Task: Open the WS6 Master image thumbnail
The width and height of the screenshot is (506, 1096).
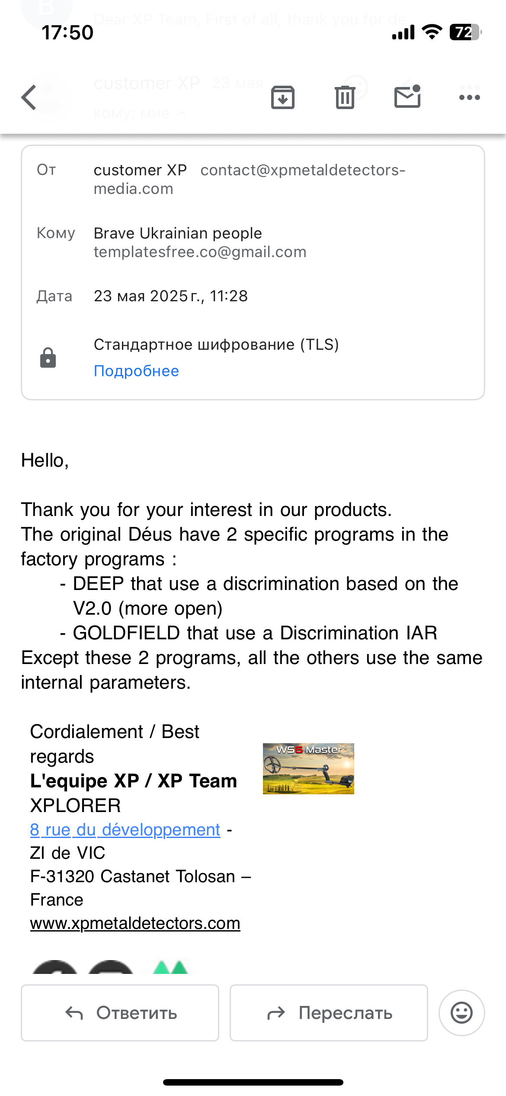Action: (x=308, y=769)
